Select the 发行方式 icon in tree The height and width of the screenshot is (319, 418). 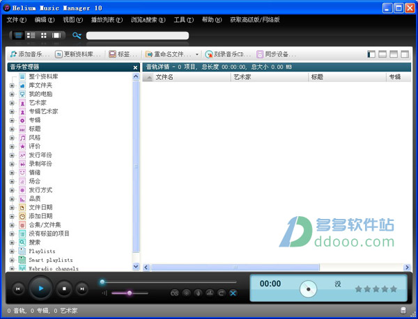pyautogui.click(x=22, y=190)
